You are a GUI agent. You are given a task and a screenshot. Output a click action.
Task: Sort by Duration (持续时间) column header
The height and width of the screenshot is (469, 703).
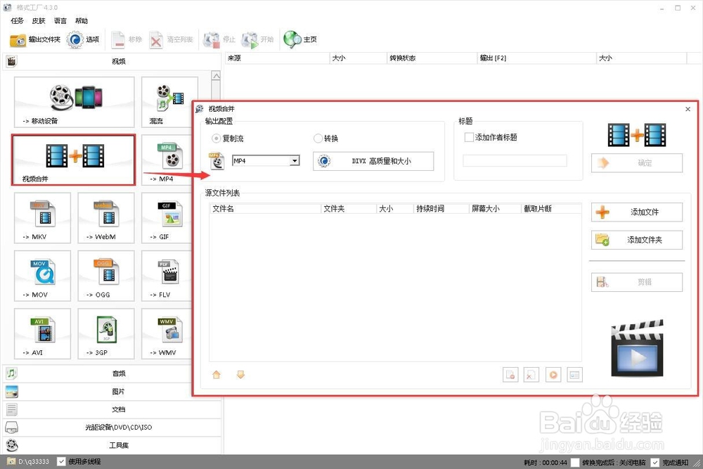[x=440, y=209]
